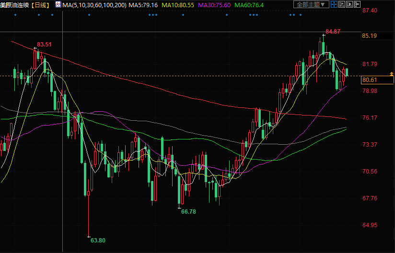This screenshot has width=395, height=253.
Task: Click the MA indicator chart icon
Action: [x=58, y=4]
